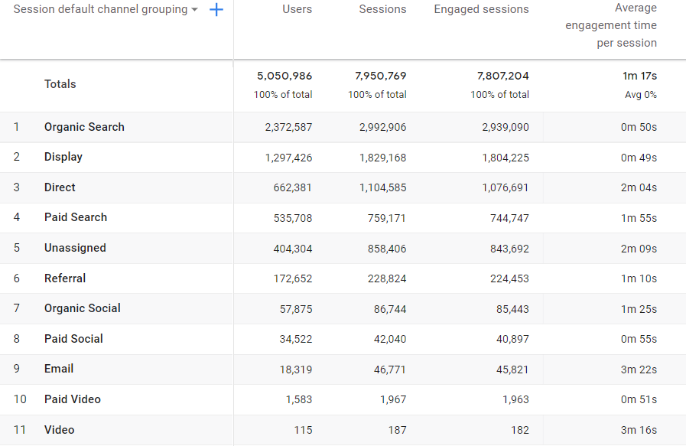Sort table by Engaged sessions column
The image size is (686, 446).
click(481, 10)
